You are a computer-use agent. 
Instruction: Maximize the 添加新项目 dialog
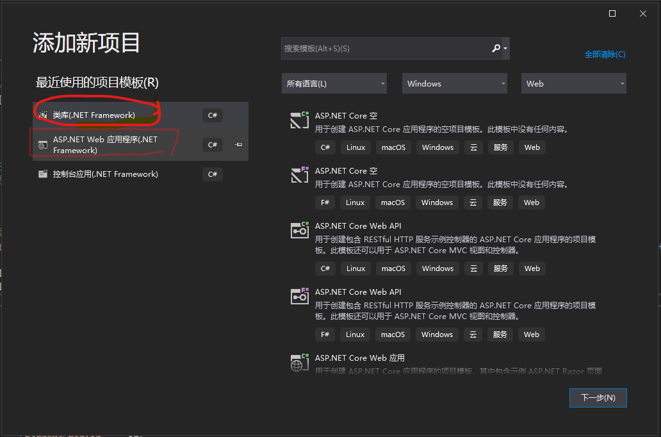coord(612,13)
